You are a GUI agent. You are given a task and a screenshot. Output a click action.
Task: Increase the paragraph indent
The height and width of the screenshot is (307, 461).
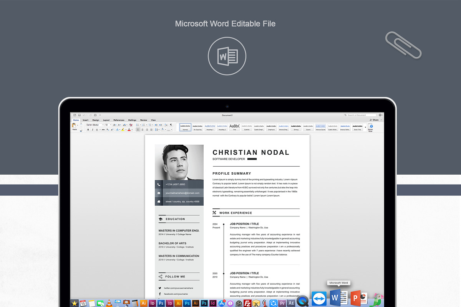click(x=161, y=125)
